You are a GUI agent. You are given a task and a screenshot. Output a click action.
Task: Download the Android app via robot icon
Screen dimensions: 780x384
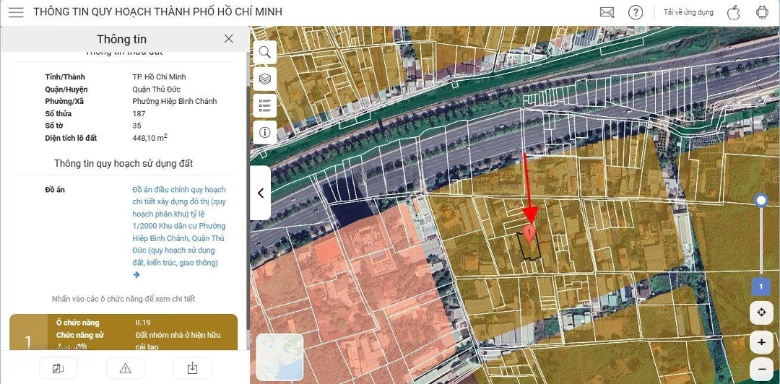pos(762,12)
